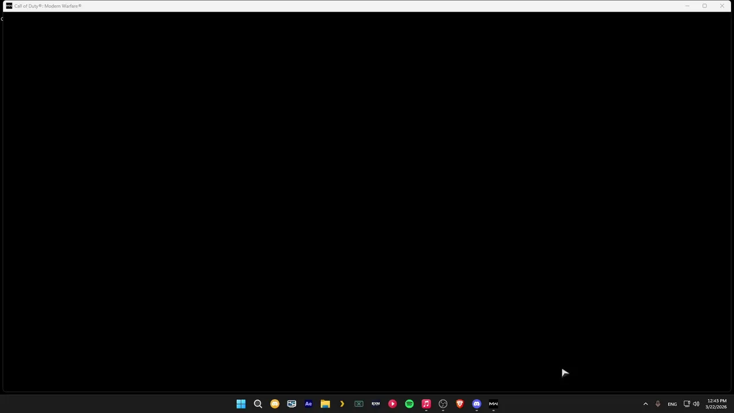734x413 pixels.
Task: Open the EXM app in taskbar
Action: tap(376, 404)
